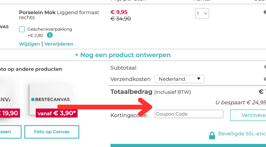Click the 'vanaf € 3,90' price tag
Image resolution: width=266 pixels, height=147 pixels.
pyautogui.click(x=57, y=113)
